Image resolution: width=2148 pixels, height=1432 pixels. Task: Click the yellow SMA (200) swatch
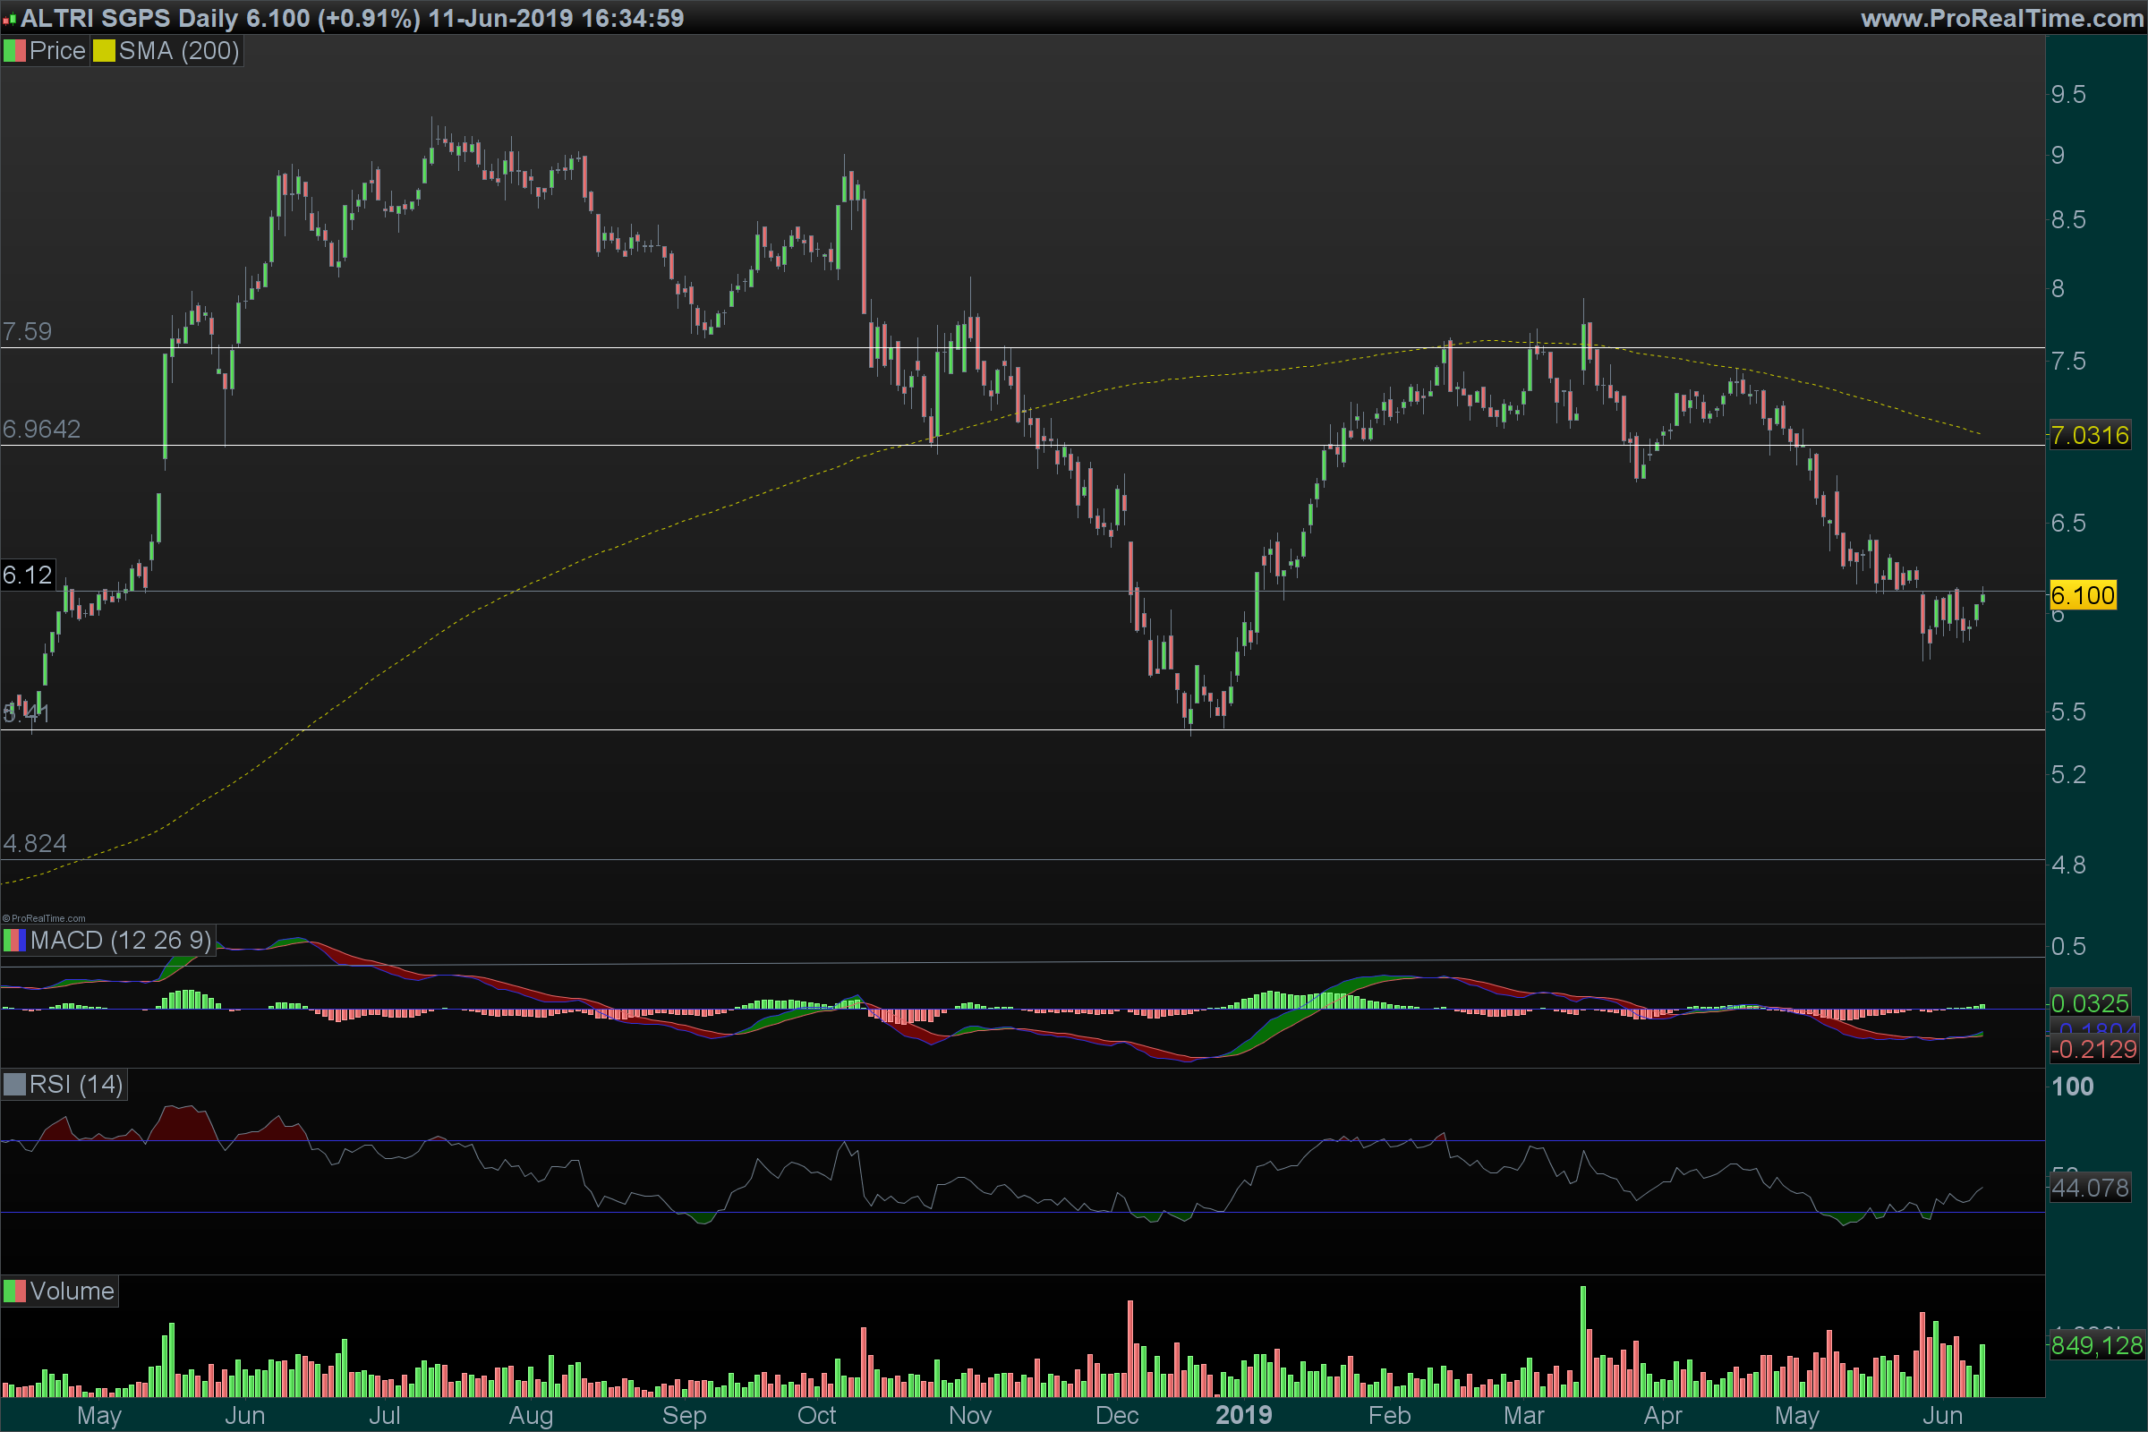click(103, 51)
